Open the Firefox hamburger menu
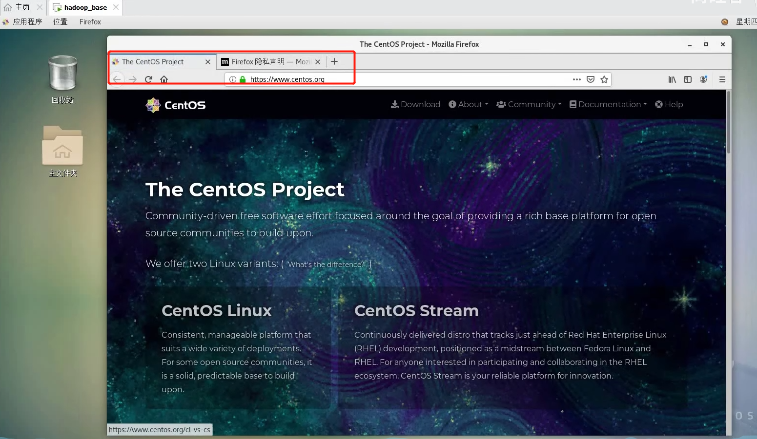 (x=722, y=79)
